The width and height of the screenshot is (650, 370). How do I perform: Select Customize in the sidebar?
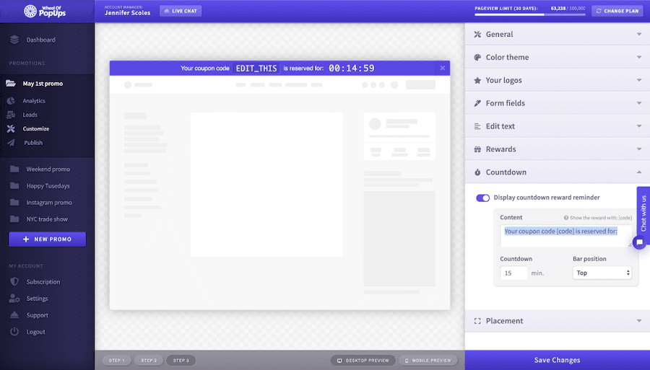[36, 129]
